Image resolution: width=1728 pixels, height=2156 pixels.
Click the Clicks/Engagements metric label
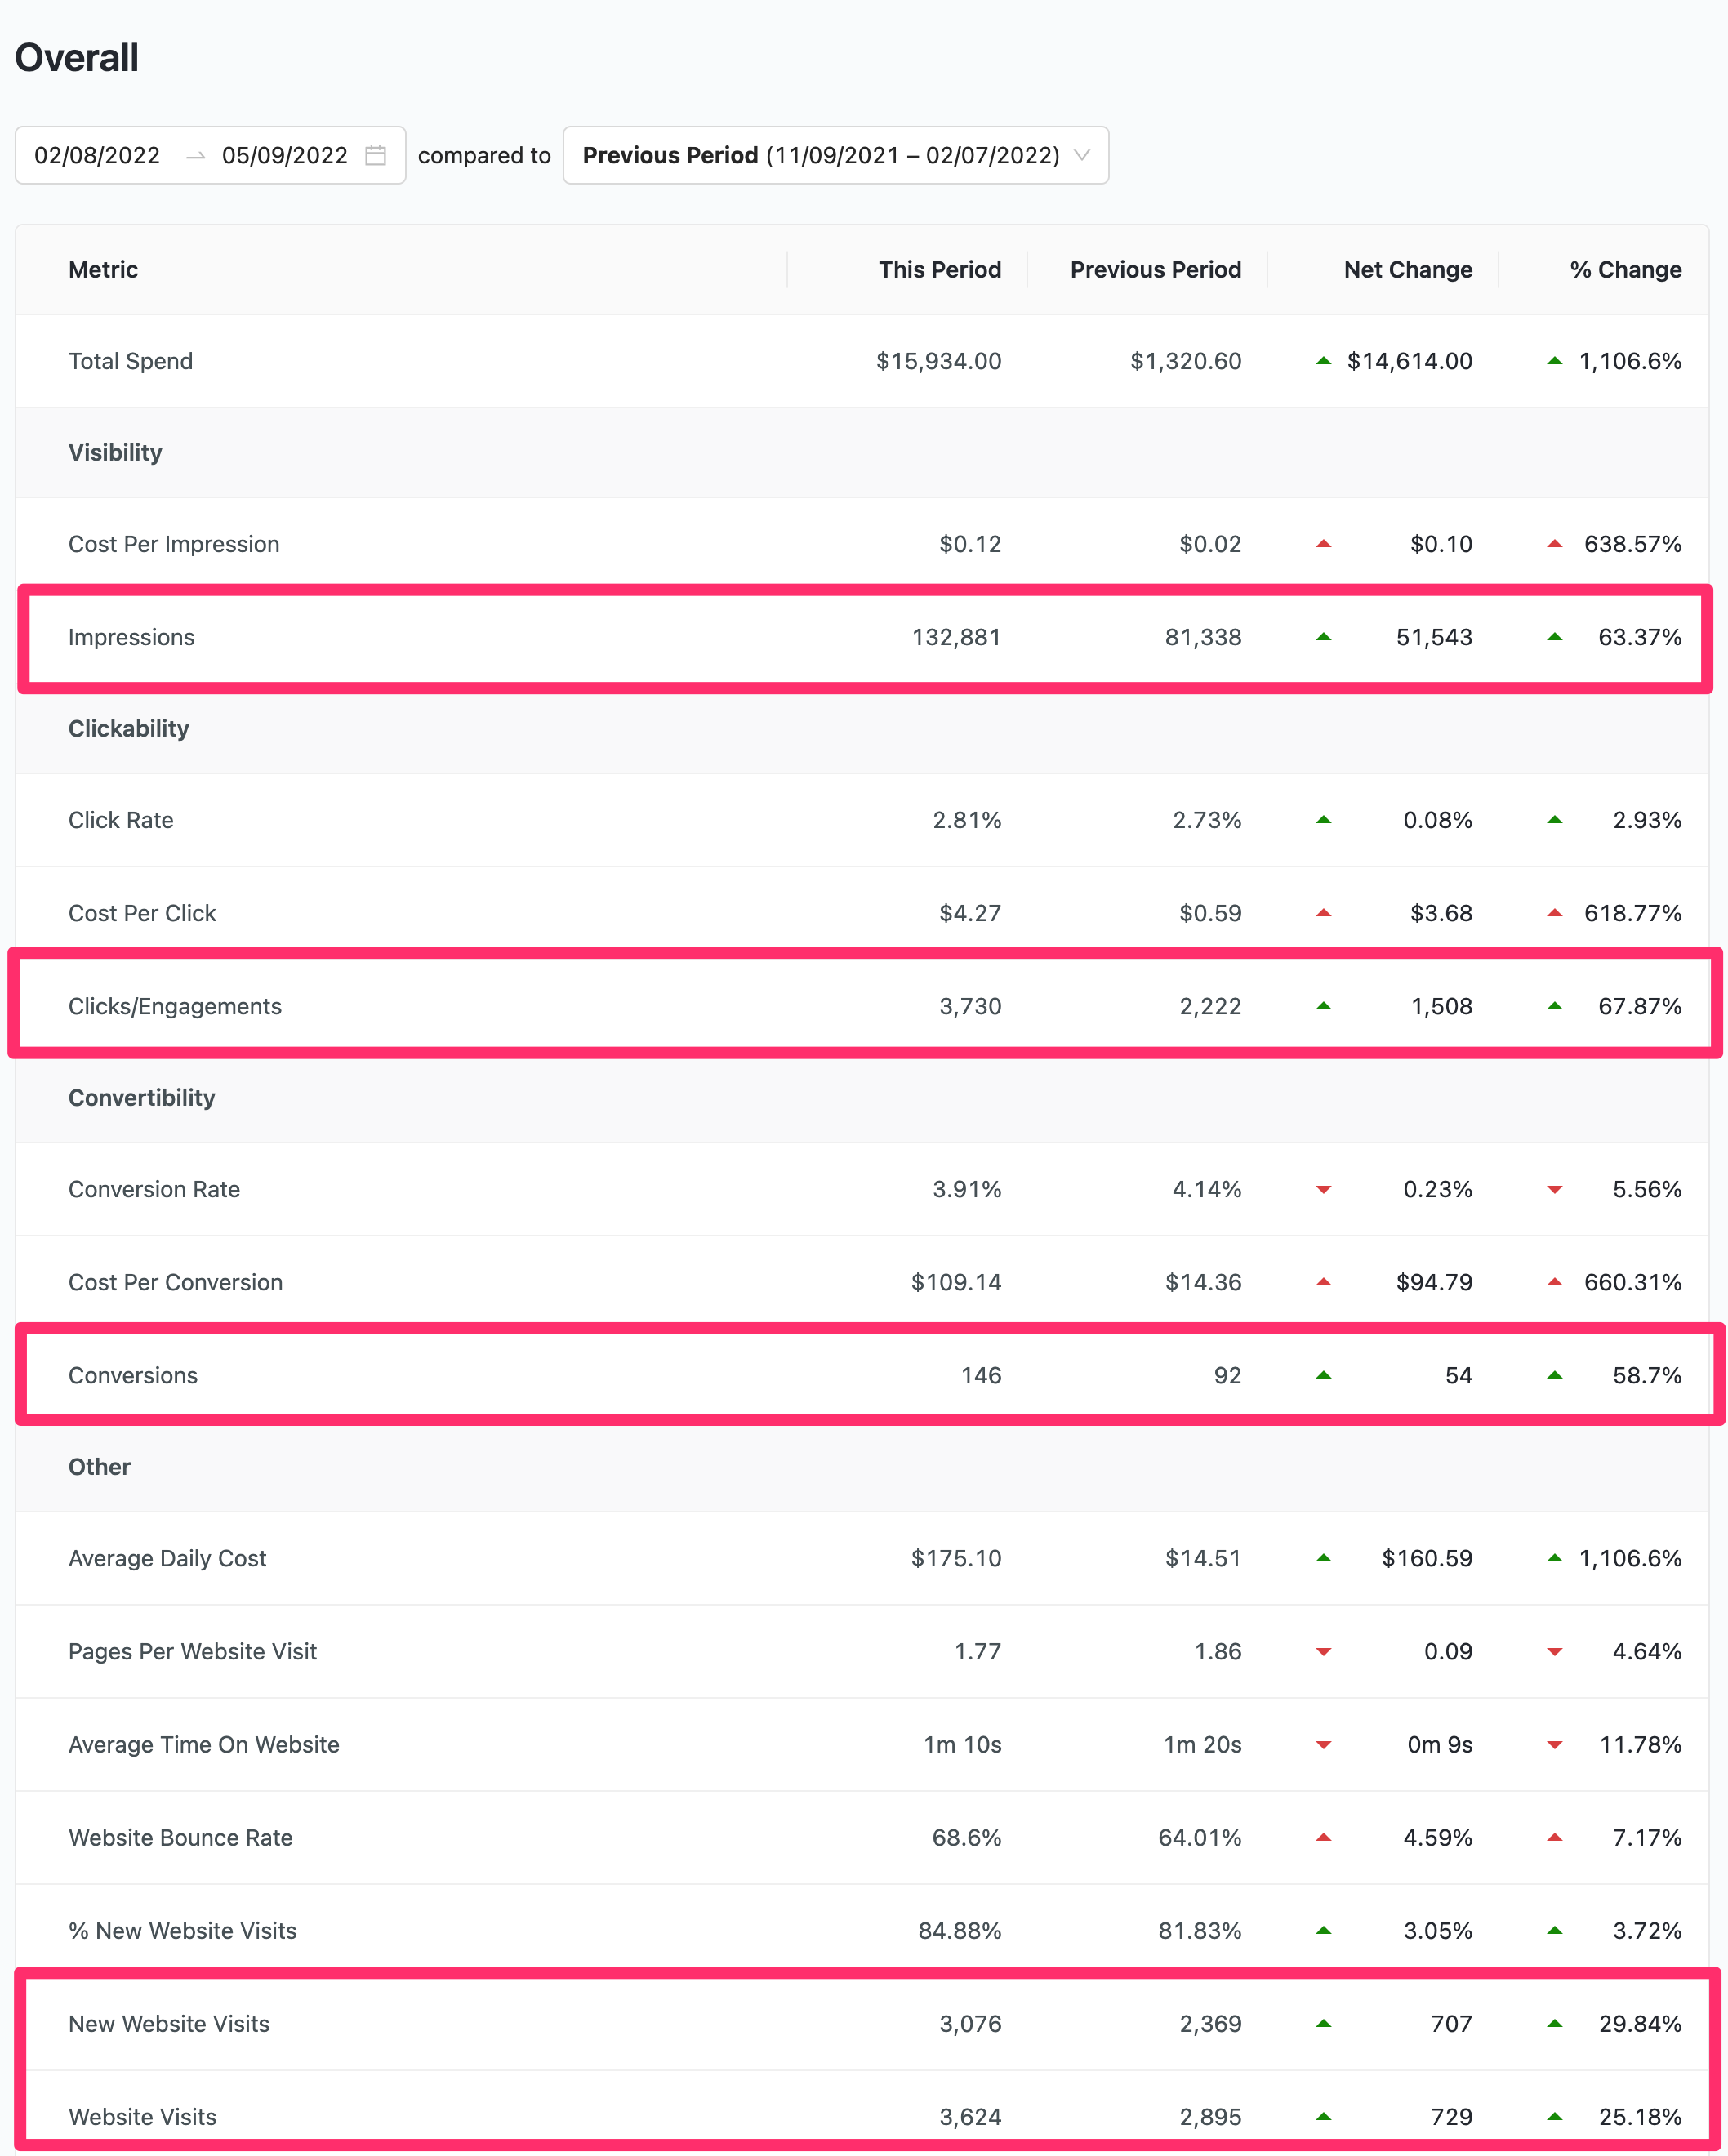[175, 1006]
